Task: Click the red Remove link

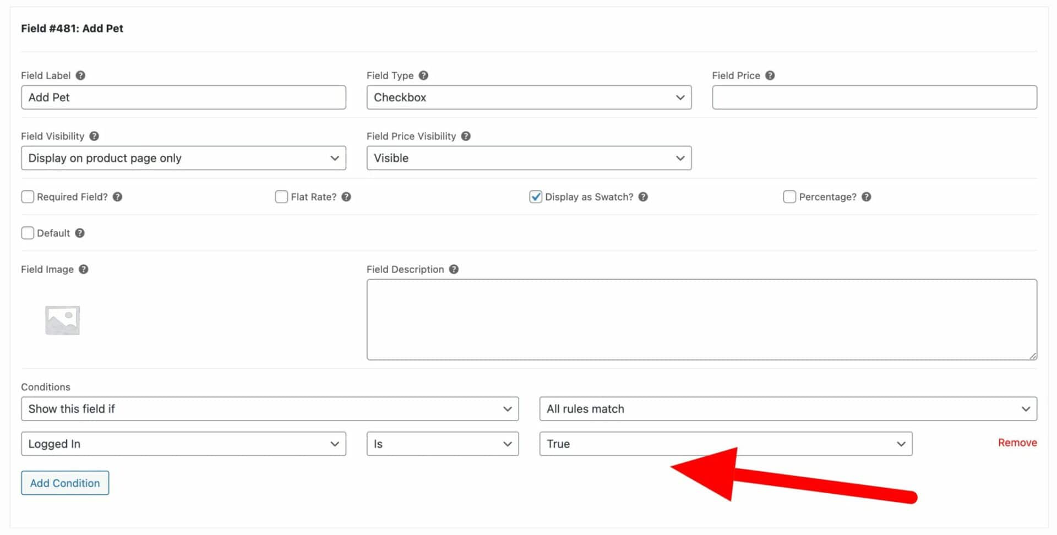Action: [1017, 443]
